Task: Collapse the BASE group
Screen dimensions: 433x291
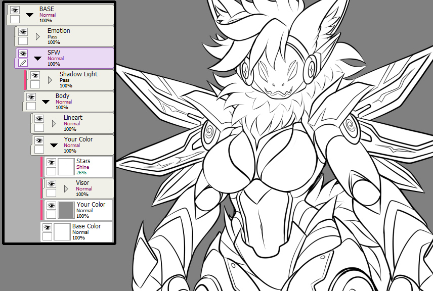Action: [x=29, y=15]
